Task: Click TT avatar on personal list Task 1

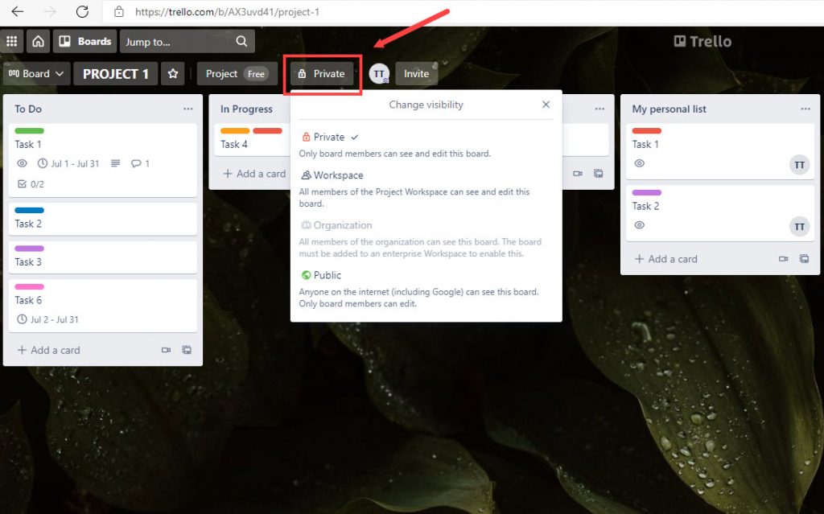Action: click(799, 165)
